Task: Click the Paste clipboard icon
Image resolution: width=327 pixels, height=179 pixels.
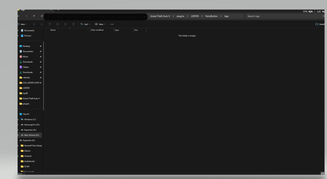Action: pyautogui.click(x=50, y=24)
